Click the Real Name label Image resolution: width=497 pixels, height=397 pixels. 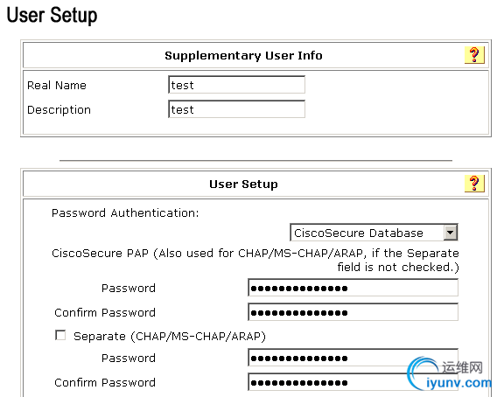point(57,85)
